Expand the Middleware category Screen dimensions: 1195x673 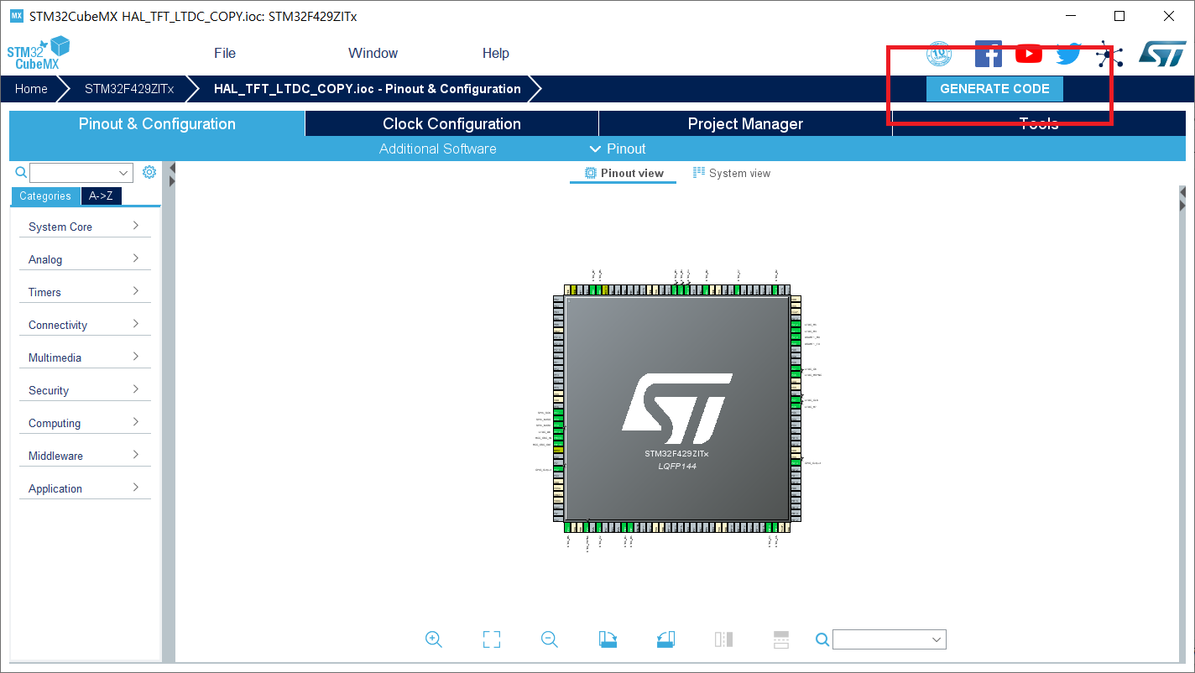[x=85, y=456]
